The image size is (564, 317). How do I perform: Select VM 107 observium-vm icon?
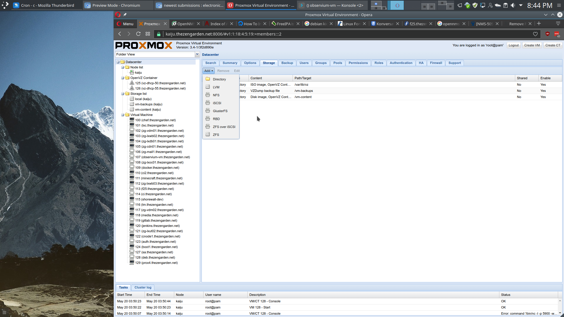(132, 157)
